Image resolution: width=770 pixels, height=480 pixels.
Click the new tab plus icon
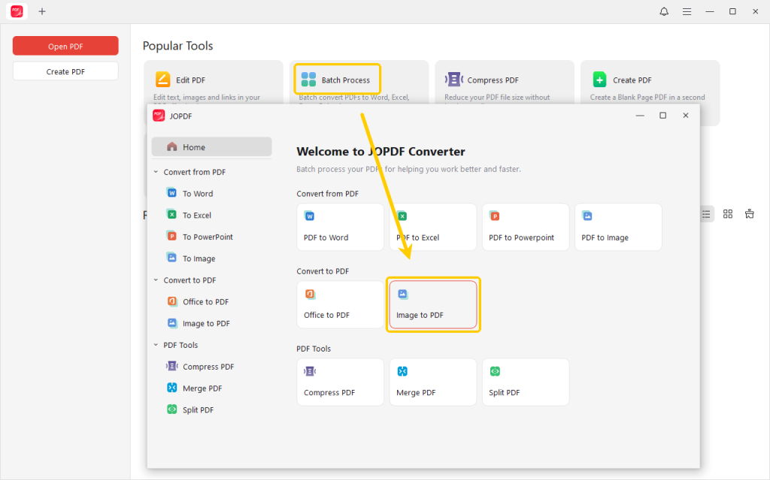(x=42, y=11)
